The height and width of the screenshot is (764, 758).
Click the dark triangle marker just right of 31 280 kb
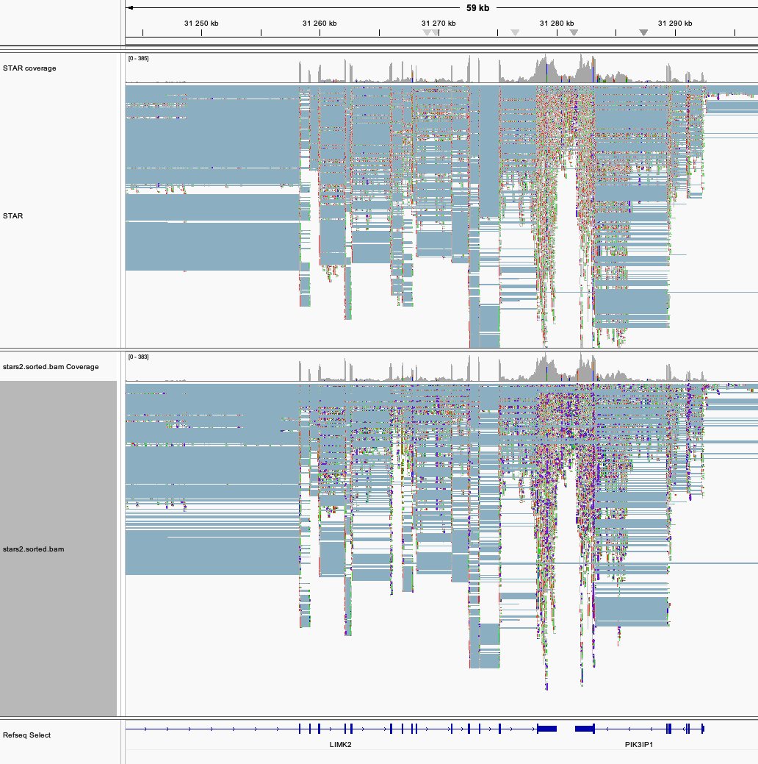574,32
